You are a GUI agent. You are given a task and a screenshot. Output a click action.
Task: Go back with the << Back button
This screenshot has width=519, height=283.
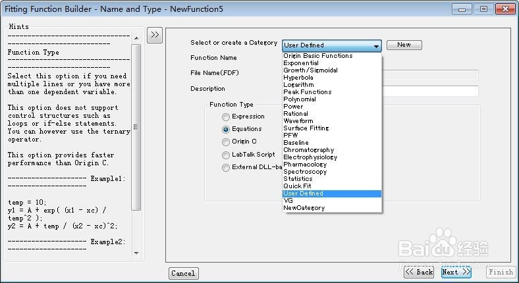coord(419,272)
